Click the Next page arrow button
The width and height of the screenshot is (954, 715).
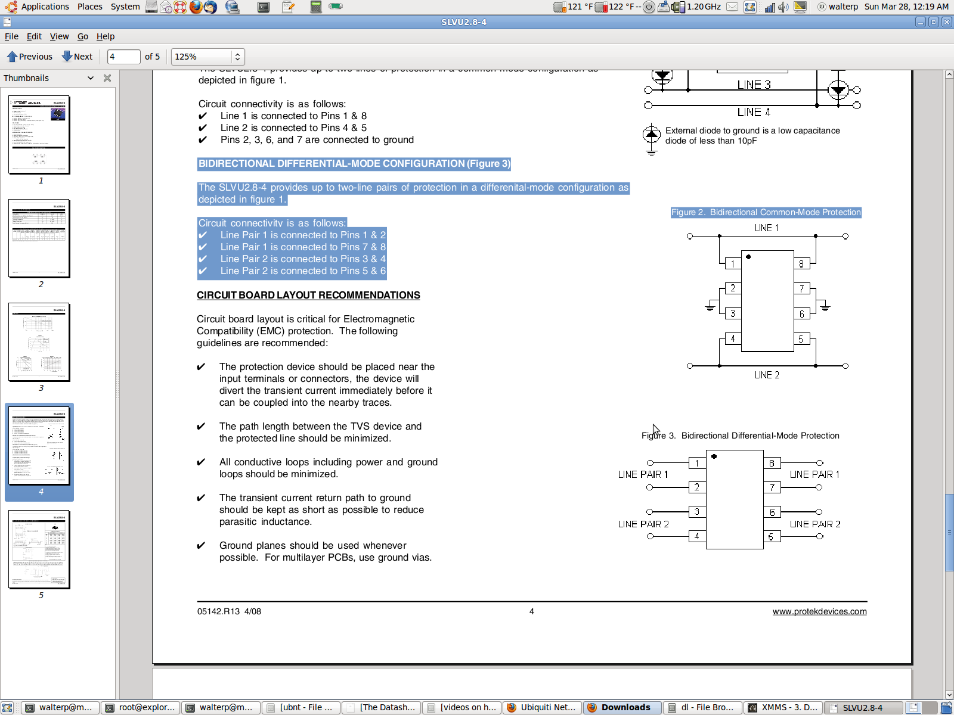(x=78, y=57)
